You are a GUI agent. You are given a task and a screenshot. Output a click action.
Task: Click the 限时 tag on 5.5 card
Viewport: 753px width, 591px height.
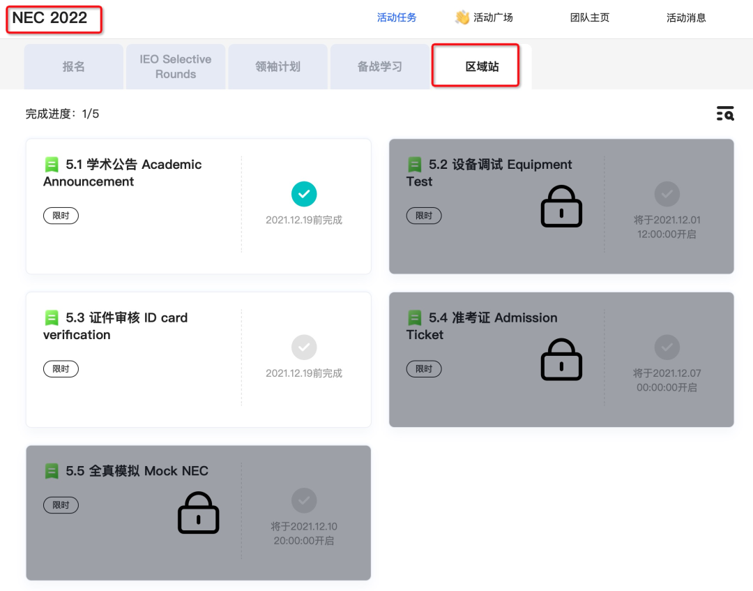pyautogui.click(x=61, y=505)
